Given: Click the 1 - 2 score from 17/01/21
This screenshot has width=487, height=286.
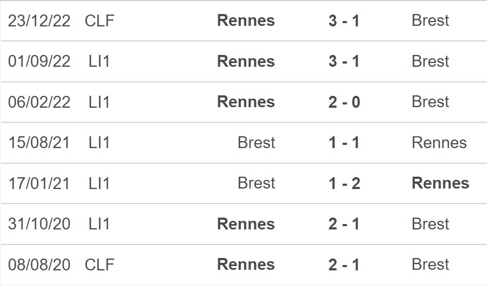Looking at the screenshot, I should point(344,184).
